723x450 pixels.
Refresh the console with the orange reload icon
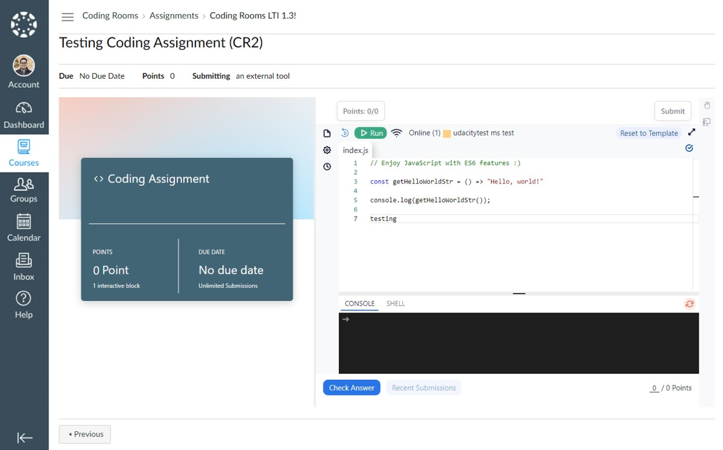[689, 303]
